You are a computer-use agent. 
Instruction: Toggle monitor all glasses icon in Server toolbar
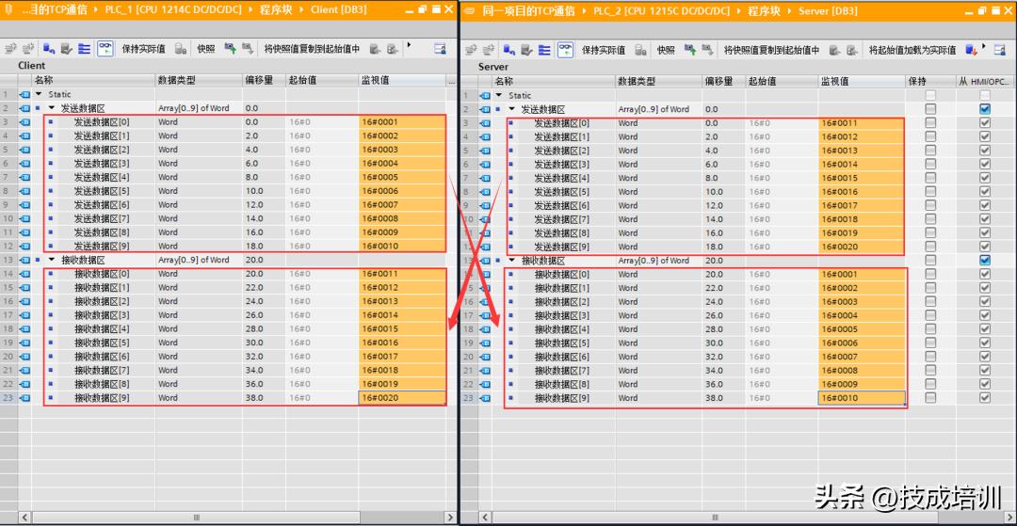pyautogui.click(x=566, y=50)
